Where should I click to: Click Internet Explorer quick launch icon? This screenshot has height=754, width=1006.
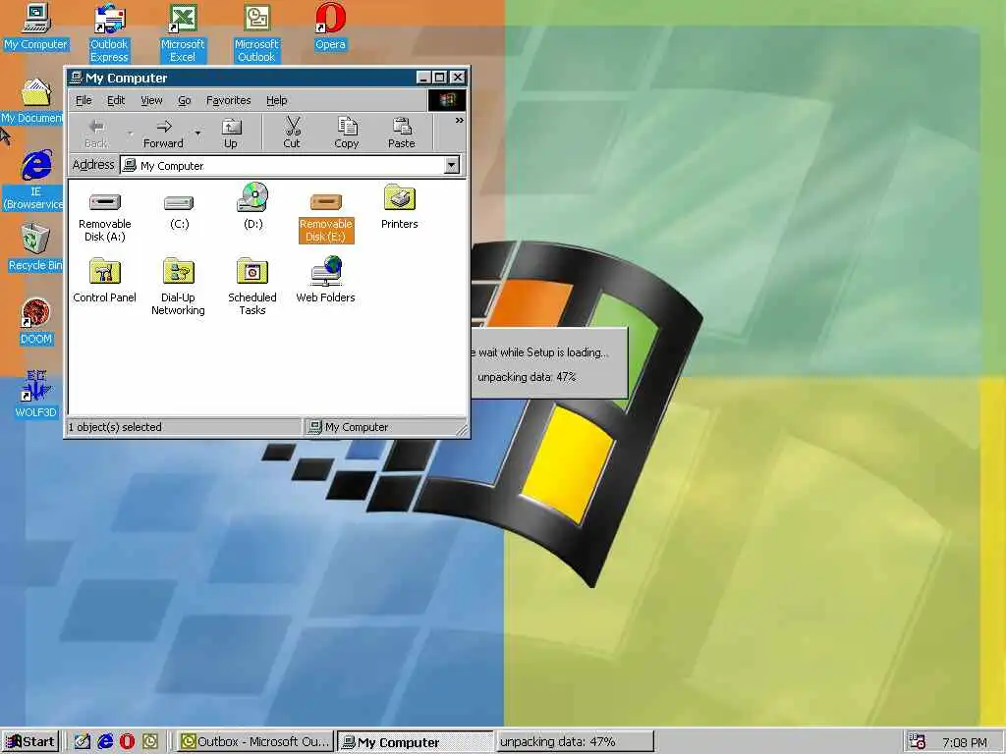(104, 742)
